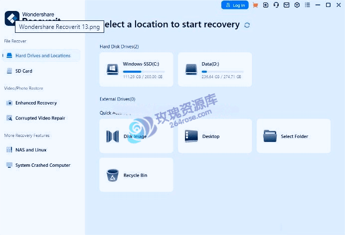Click the Windows-SSD(C:) drive icon
Viewport: 345px width, 235px height.
pyautogui.click(x=113, y=69)
